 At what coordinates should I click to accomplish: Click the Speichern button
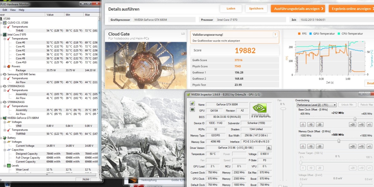click(x=256, y=8)
